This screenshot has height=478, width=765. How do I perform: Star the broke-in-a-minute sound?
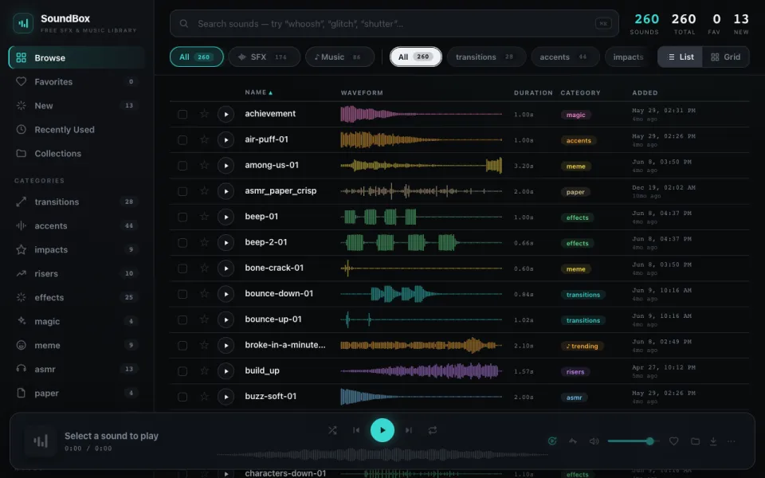pos(205,345)
